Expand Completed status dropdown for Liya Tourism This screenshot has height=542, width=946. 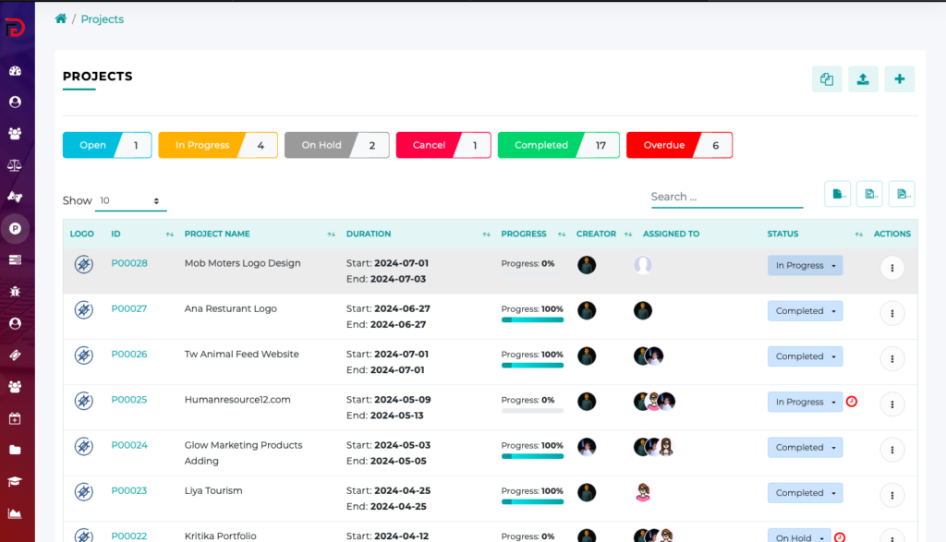click(805, 493)
